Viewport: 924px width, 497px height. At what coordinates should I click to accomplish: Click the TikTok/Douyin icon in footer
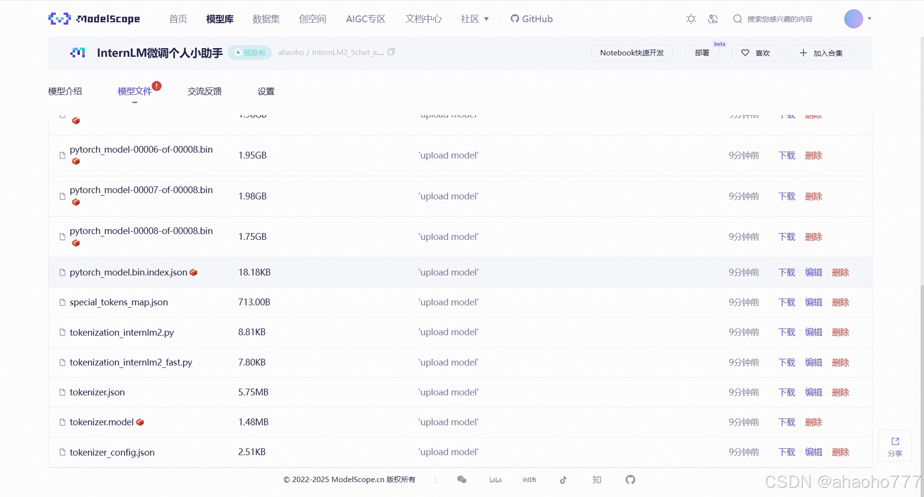point(564,480)
